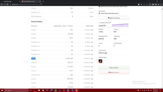The width and height of the screenshot is (163, 92).
Task: Close the react-hook-form npm tab
Action: point(40,2)
